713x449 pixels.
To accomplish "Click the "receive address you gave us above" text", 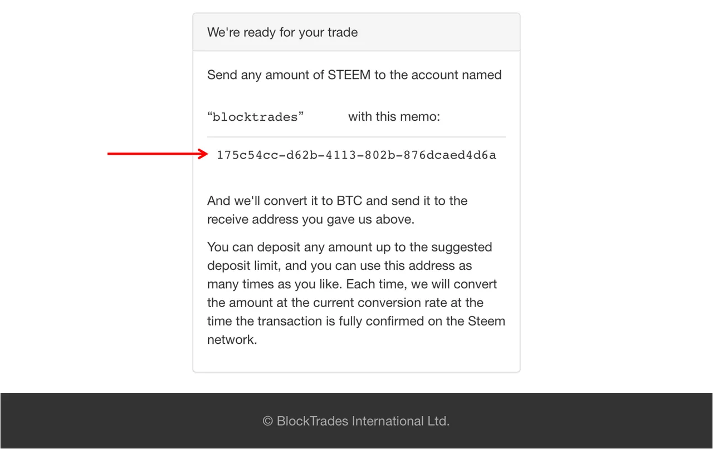I will [310, 219].
